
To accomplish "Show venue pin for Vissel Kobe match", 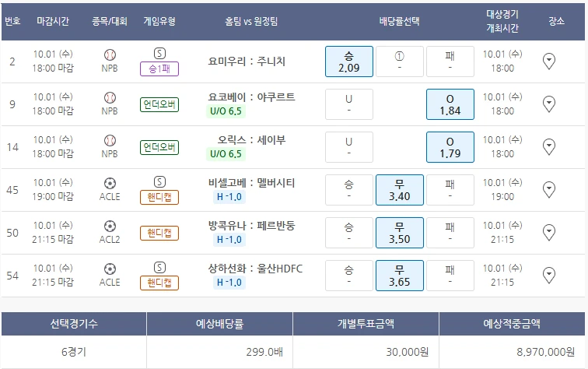I will [549, 190].
